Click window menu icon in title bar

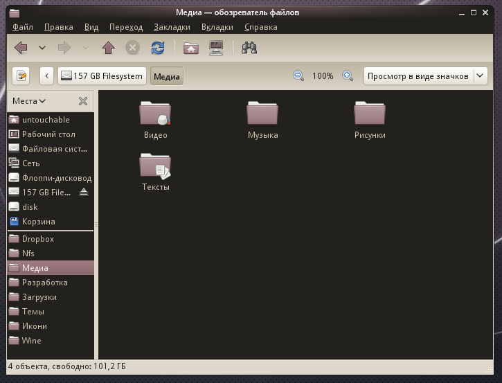(x=14, y=13)
